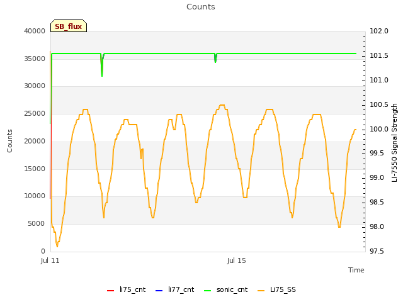Image resolution: width=403 pixels, height=302 pixels.
Task: Click the Jul 11 date tick label
Action: [50, 261]
